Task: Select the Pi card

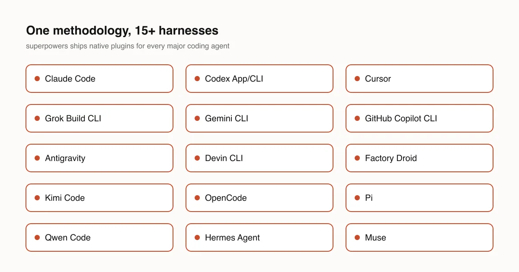Action: click(x=420, y=198)
